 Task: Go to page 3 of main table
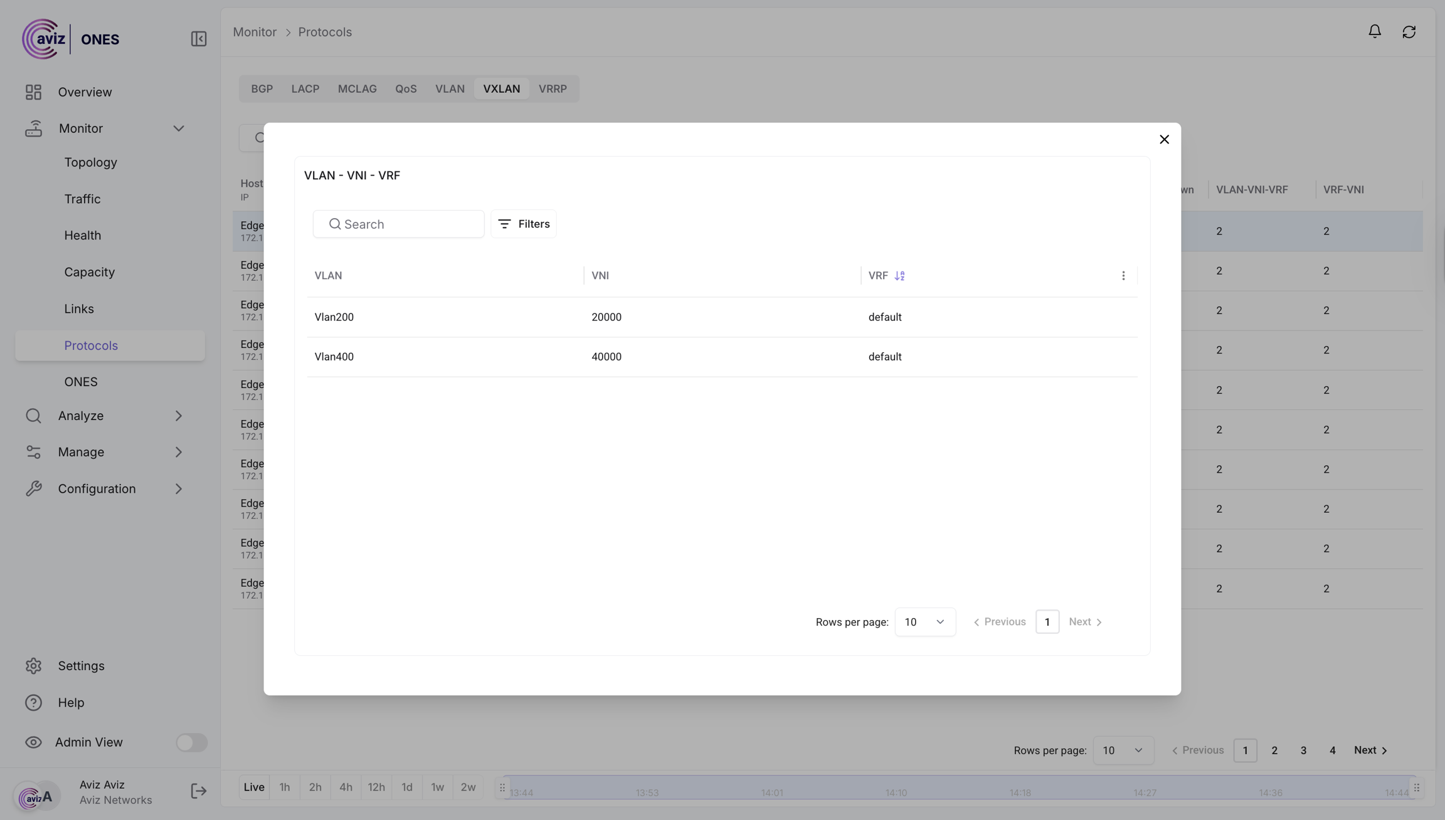tap(1303, 750)
